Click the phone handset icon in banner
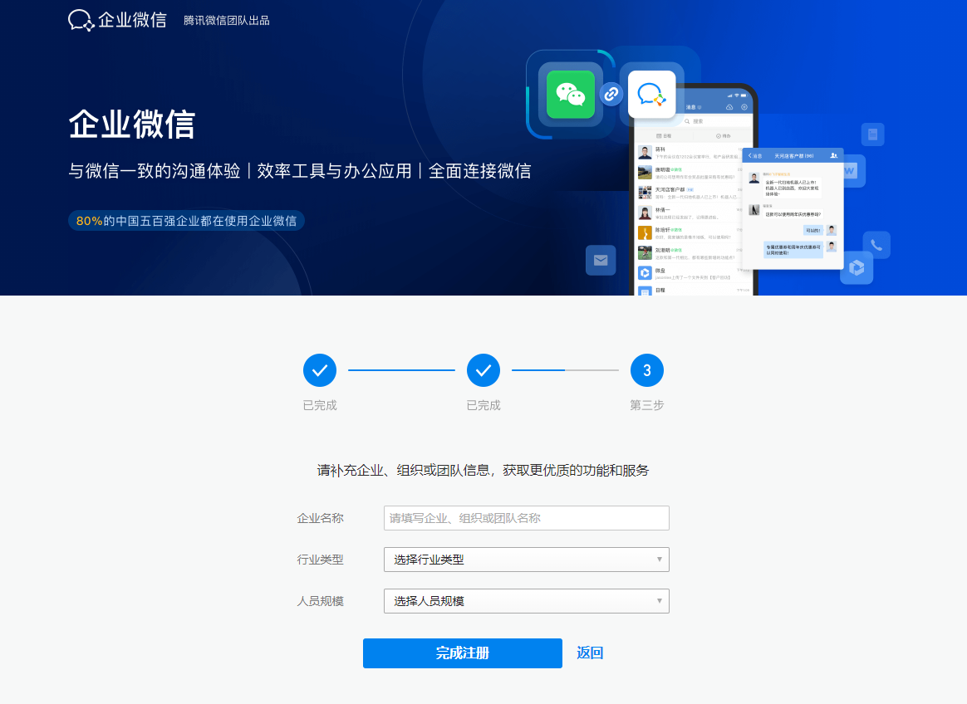The width and height of the screenshot is (967, 704). point(876,245)
